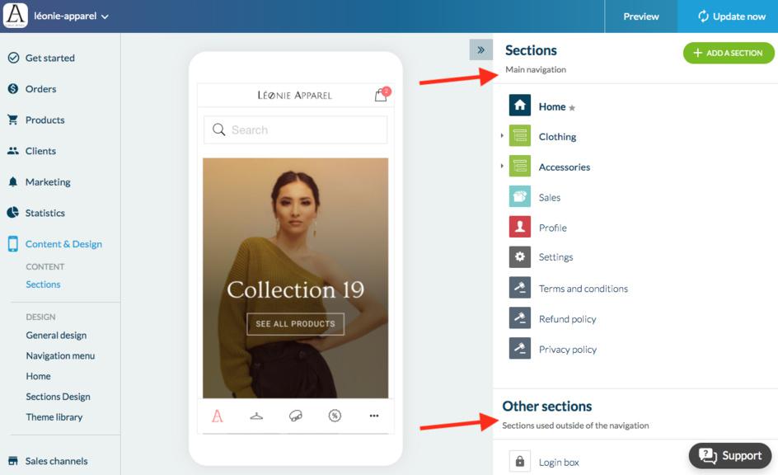Click the Login box lock icon
Image resolution: width=778 pixels, height=475 pixels.
click(x=519, y=462)
